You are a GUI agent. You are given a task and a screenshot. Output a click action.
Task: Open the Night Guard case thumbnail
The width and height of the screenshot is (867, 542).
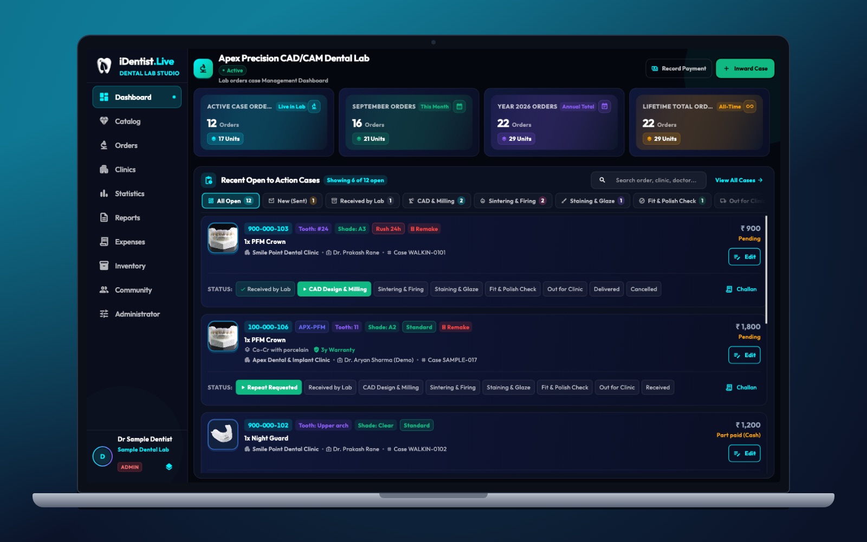(x=223, y=434)
